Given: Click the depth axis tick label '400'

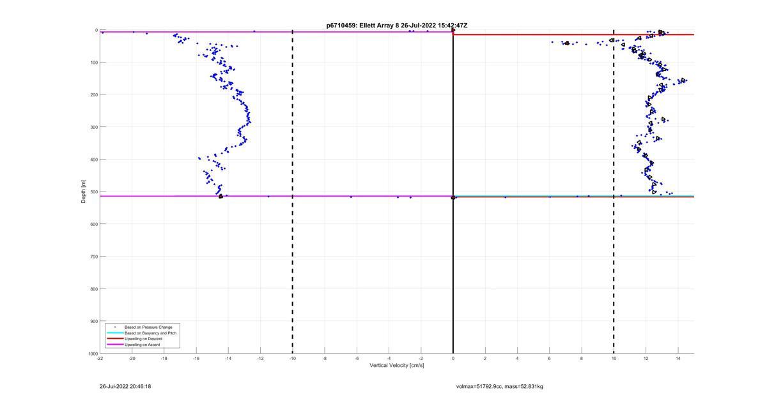Looking at the screenshot, I should [93, 160].
